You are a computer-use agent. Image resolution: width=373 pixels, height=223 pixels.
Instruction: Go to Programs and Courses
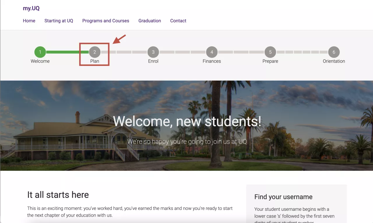pos(106,21)
